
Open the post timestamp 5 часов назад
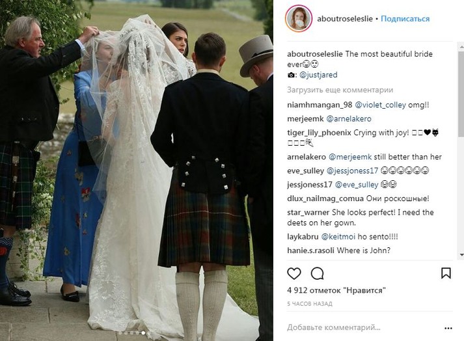pos(310,304)
